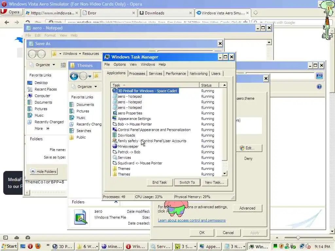This screenshot has width=335, height=251.
Task: Switch to Users tab
Action: click(216, 74)
